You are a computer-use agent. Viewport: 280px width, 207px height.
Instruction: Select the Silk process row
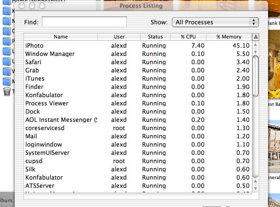point(137,169)
